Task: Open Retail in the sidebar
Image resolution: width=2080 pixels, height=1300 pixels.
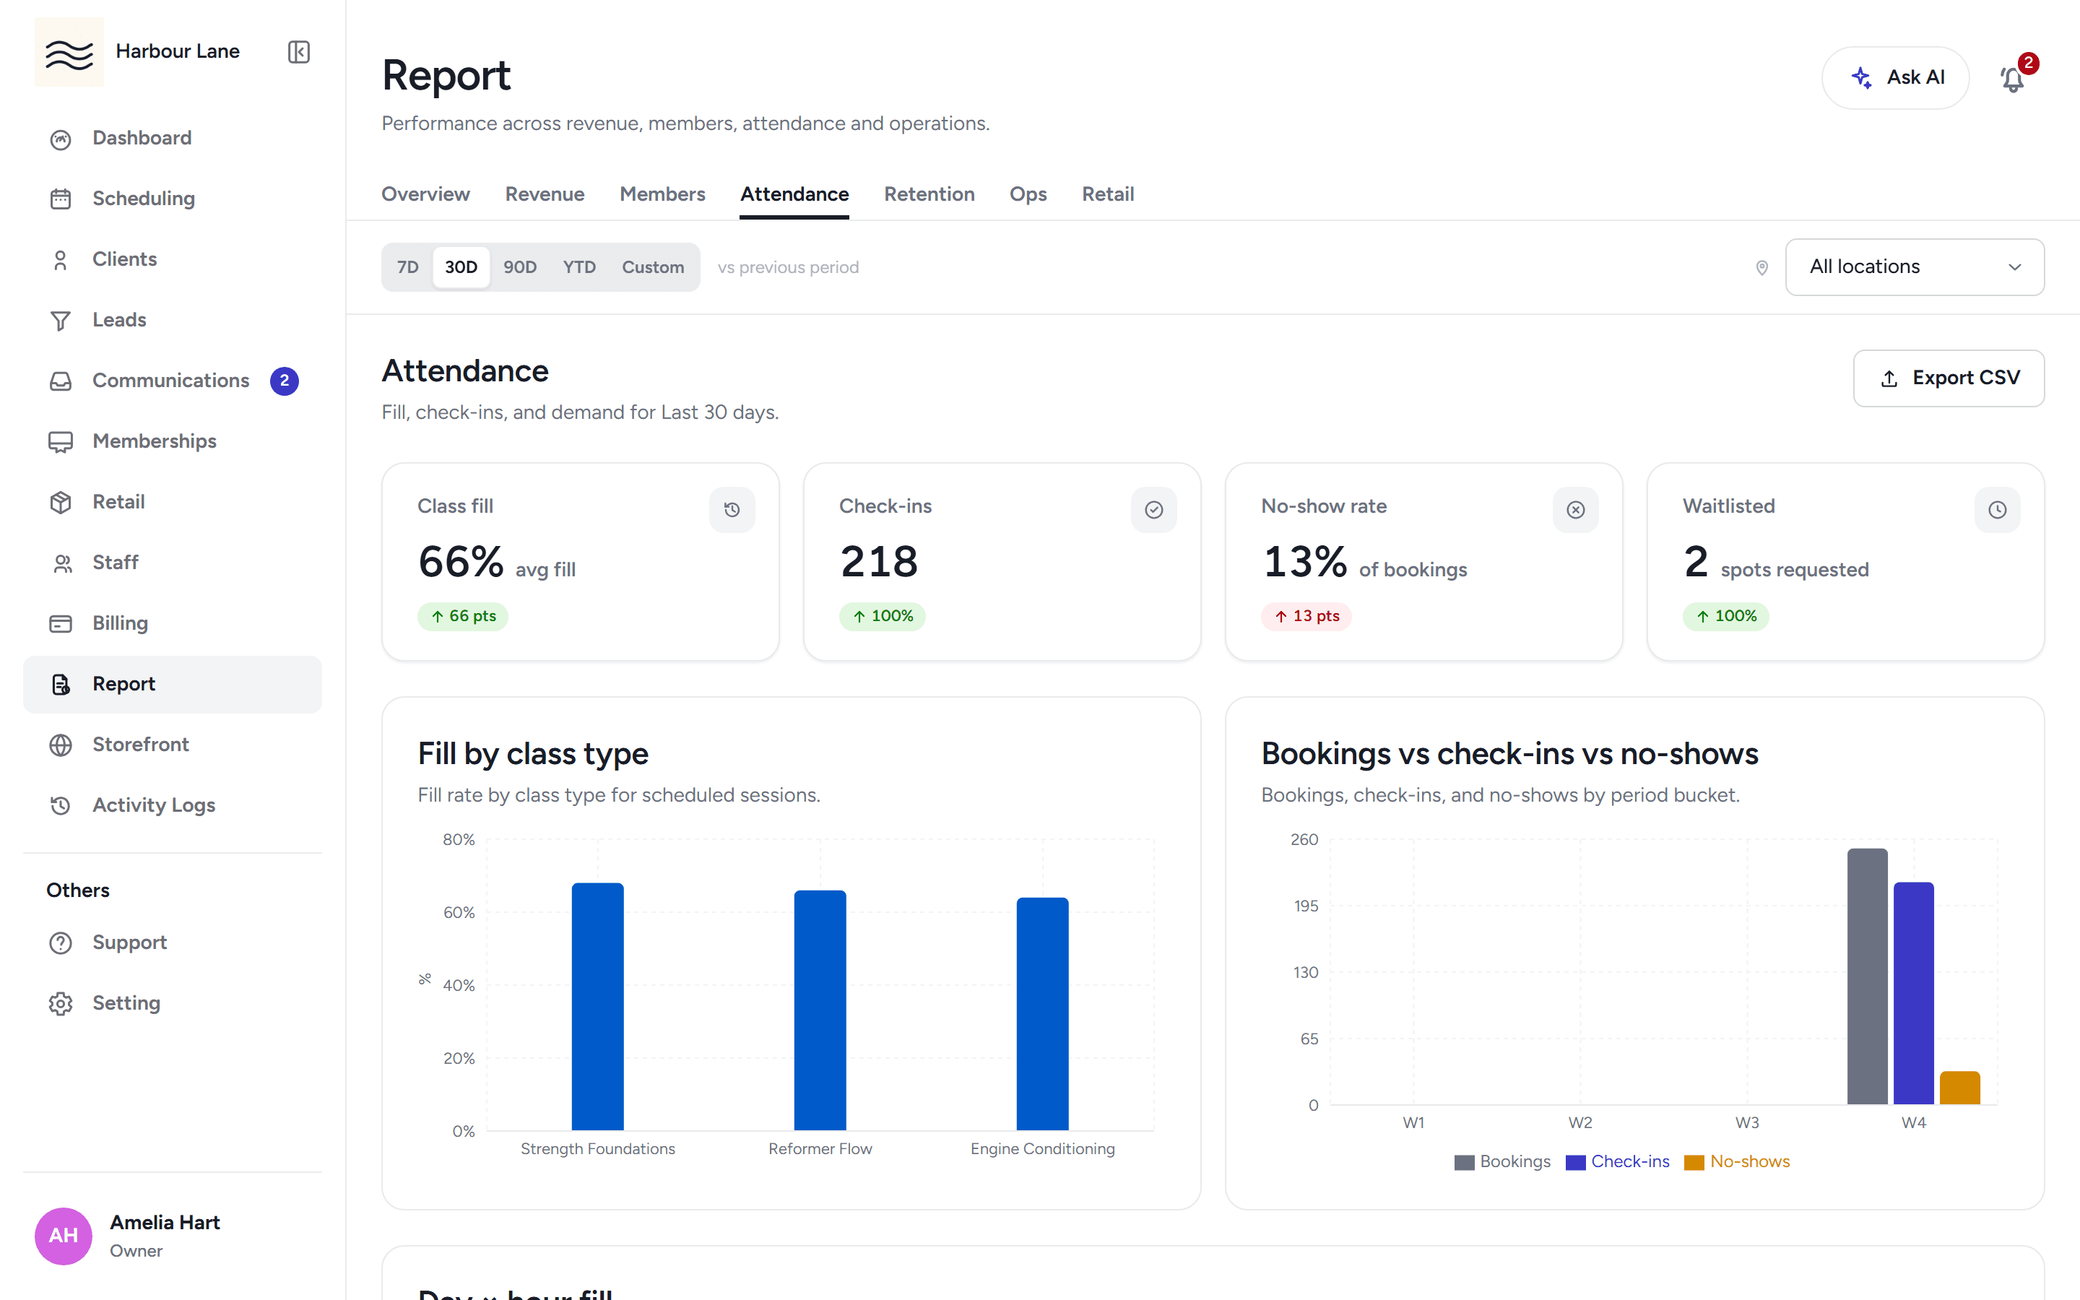Action: (172, 502)
